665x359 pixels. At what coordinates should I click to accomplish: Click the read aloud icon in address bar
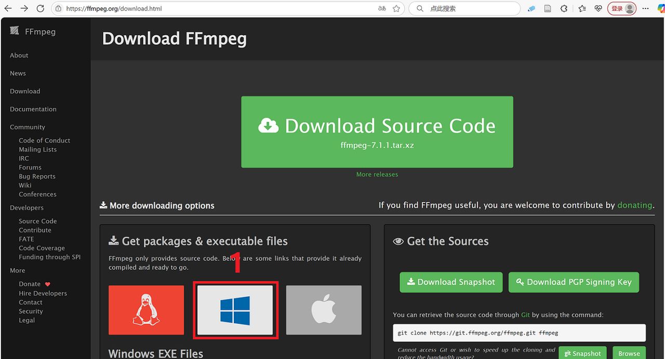[x=382, y=9]
